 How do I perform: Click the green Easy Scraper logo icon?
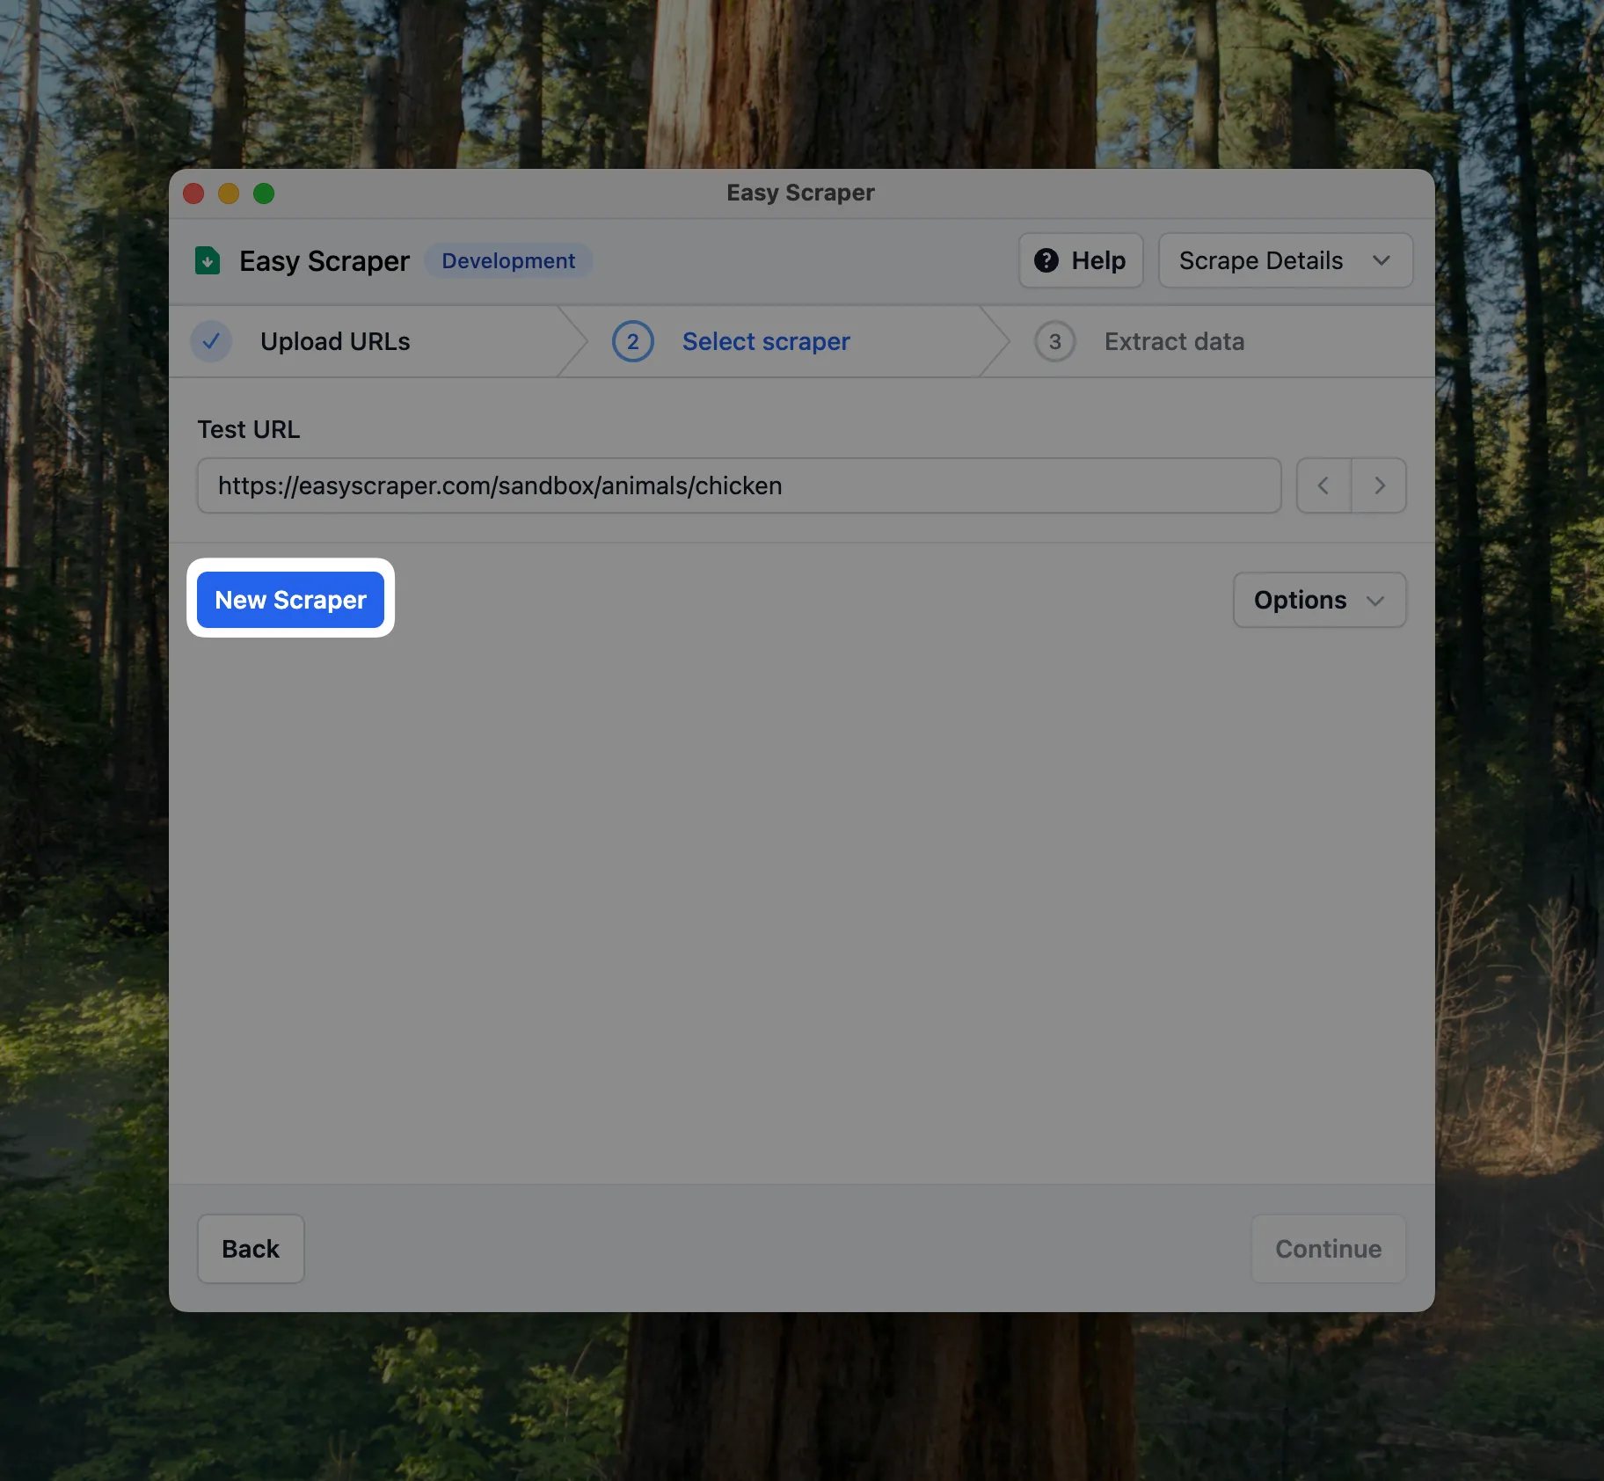[x=208, y=261]
